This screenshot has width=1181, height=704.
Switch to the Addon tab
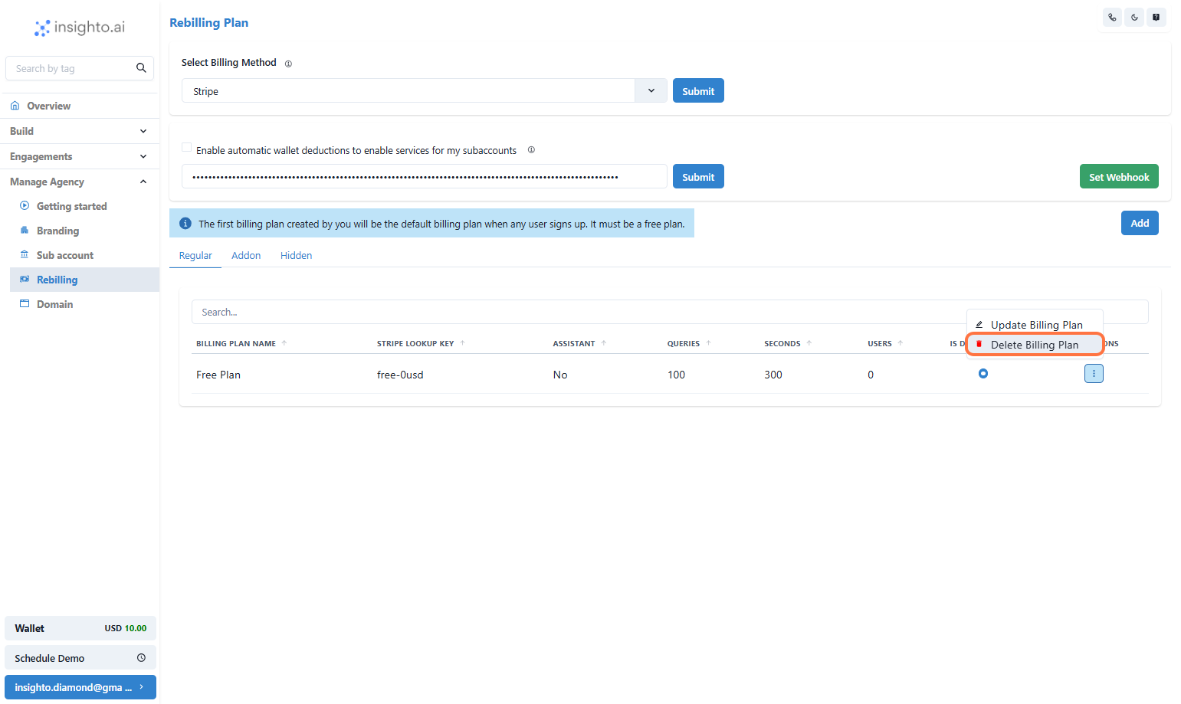point(246,256)
